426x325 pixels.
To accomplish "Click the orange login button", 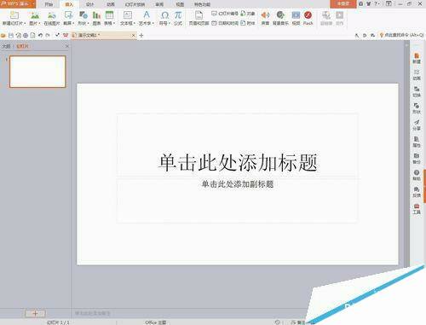I will point(343,4).
